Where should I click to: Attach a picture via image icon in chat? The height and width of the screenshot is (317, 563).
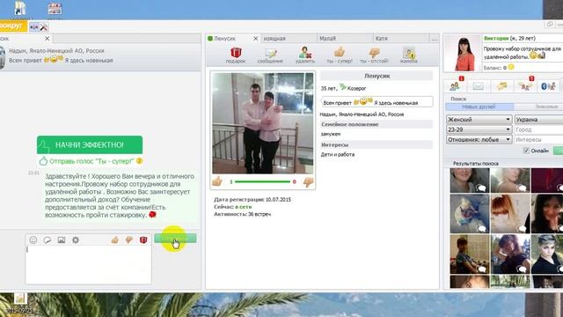coord(62,240)
